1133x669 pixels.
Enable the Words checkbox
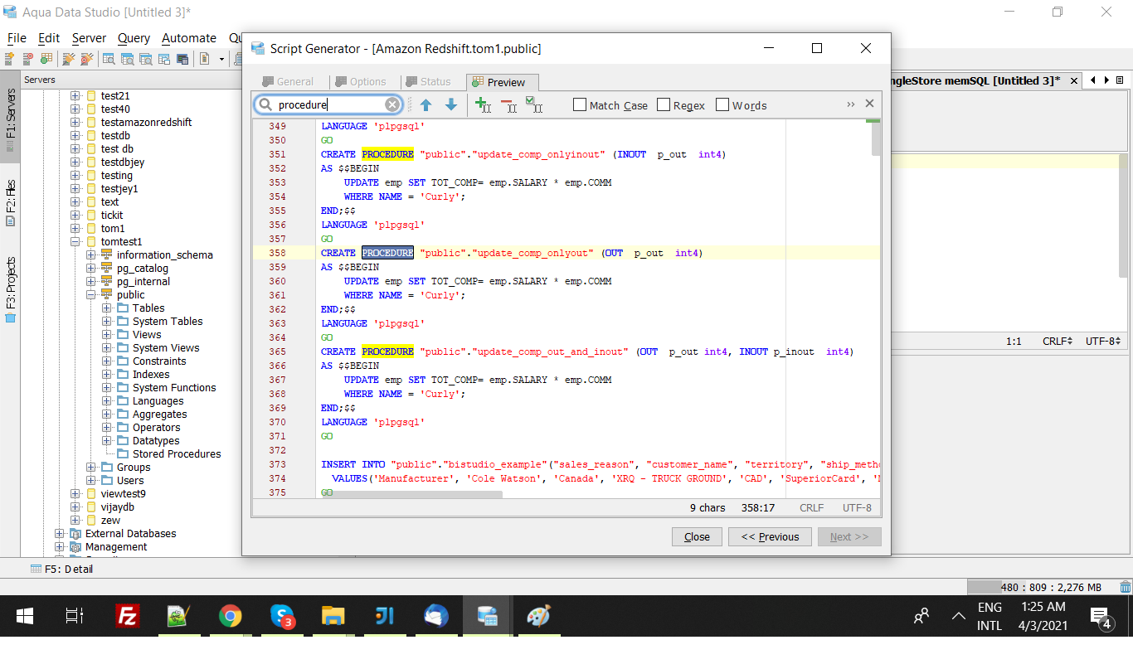point(722,105)
